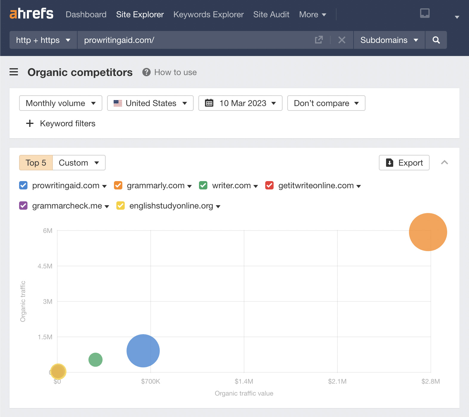
Task: Clear the URL with the X icon
Action: [342, 40]
